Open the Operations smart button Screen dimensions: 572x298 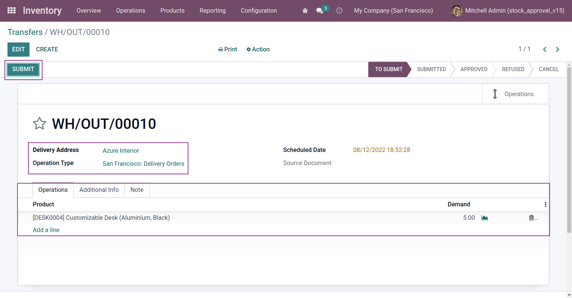515,94
